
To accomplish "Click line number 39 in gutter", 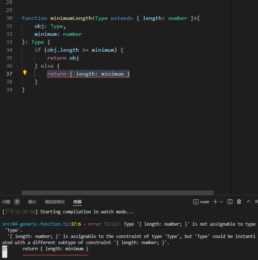I will [9, 90].
